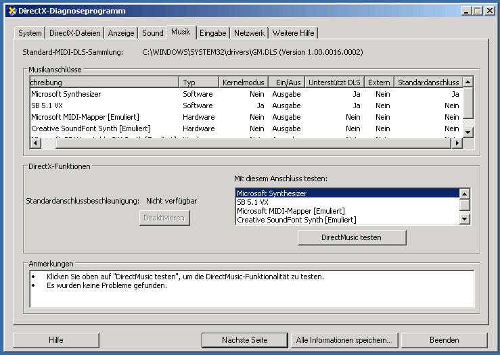Viewport: 500px width, 355px height.
Task: Select Microsoft Synthesizer in test port list
Action: 347,193
